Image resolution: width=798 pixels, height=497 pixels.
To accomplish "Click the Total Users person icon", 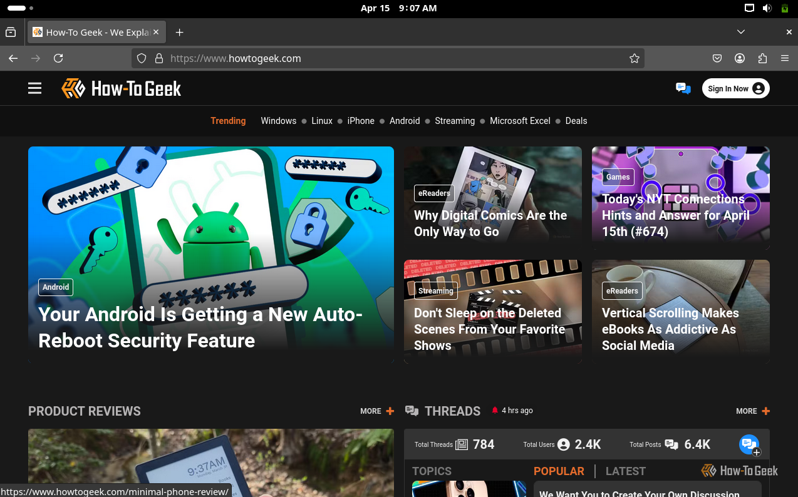I will coord(564,444).
